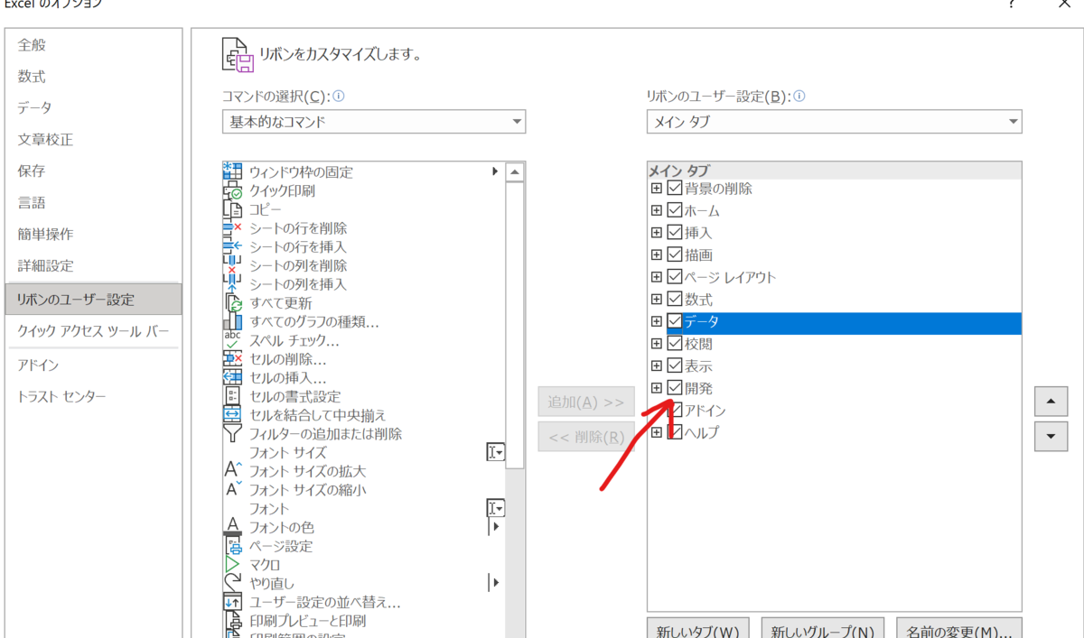Click the 名前の変更 button
The height and width of the screenshot is (638, 1084).
click(x=959, y=629)
